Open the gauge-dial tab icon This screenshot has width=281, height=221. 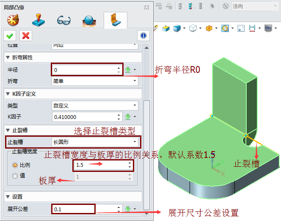point(13,20)
